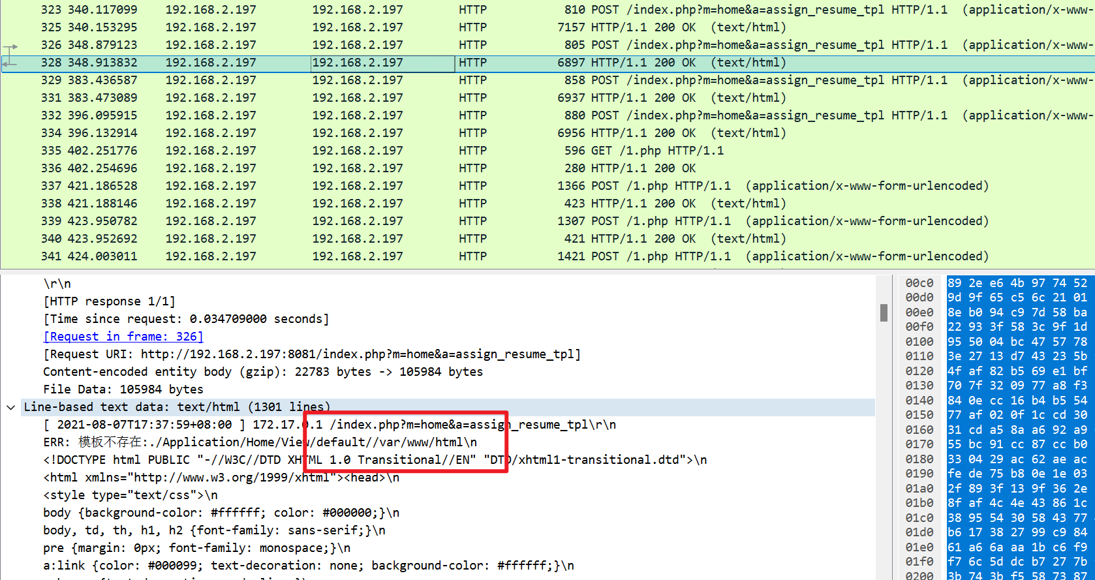Select the '\r\n' detail line

click(x=57, y=284)
